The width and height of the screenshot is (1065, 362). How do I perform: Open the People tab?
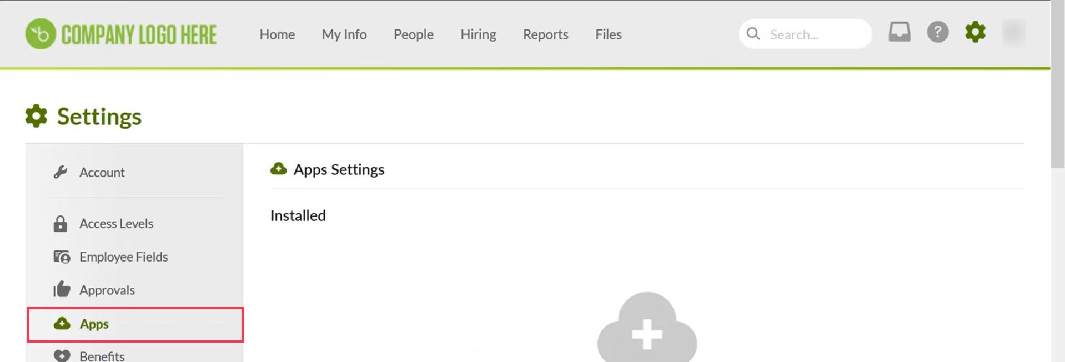click(414, 34)
